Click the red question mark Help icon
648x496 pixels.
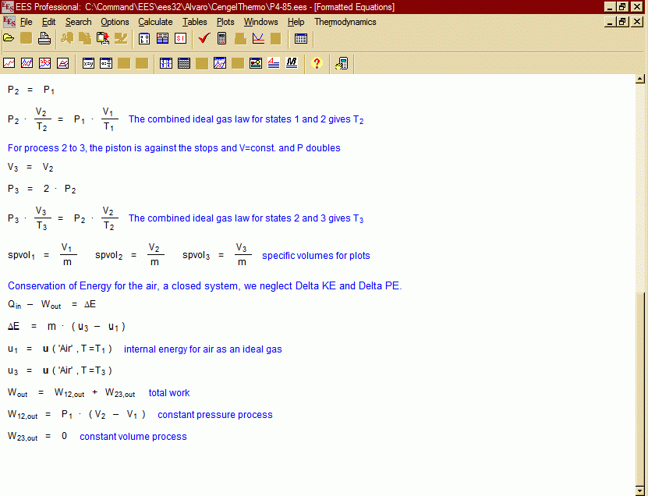(316, 63)
